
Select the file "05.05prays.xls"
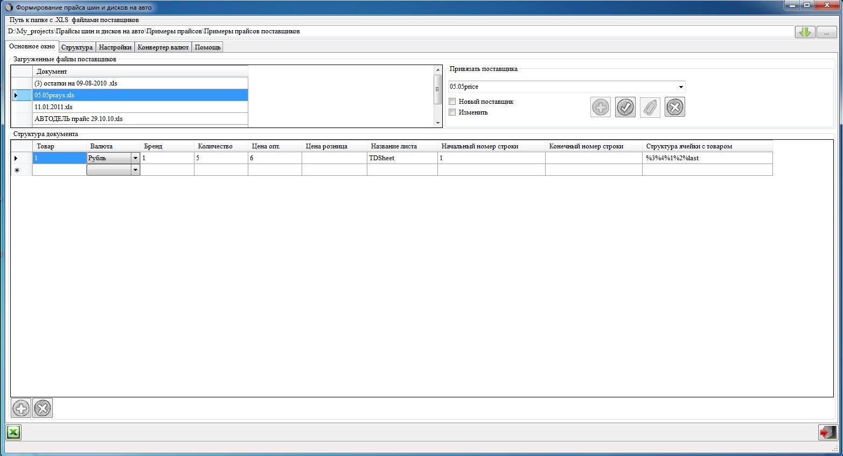140,95
